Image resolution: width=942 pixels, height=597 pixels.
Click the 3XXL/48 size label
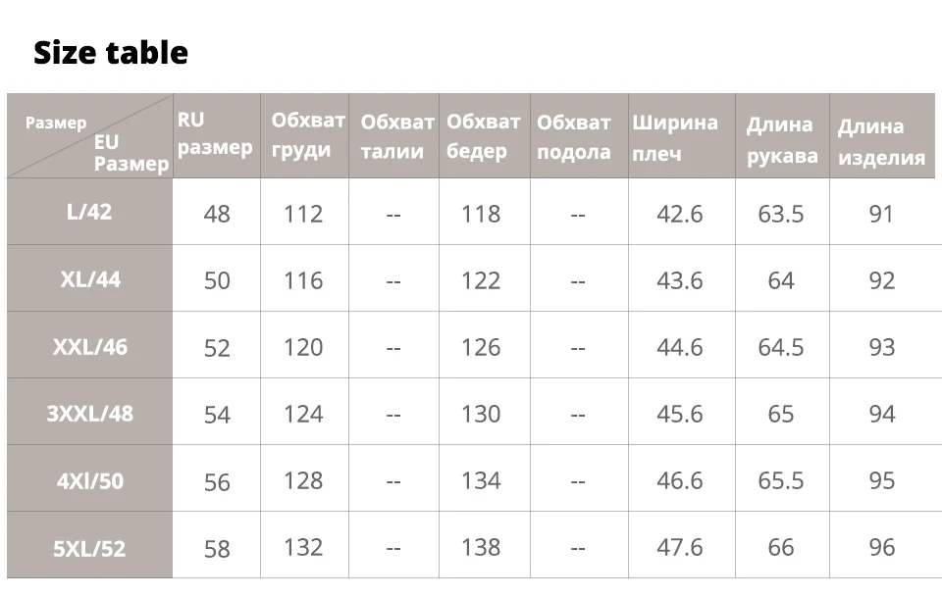pos(89,413)
